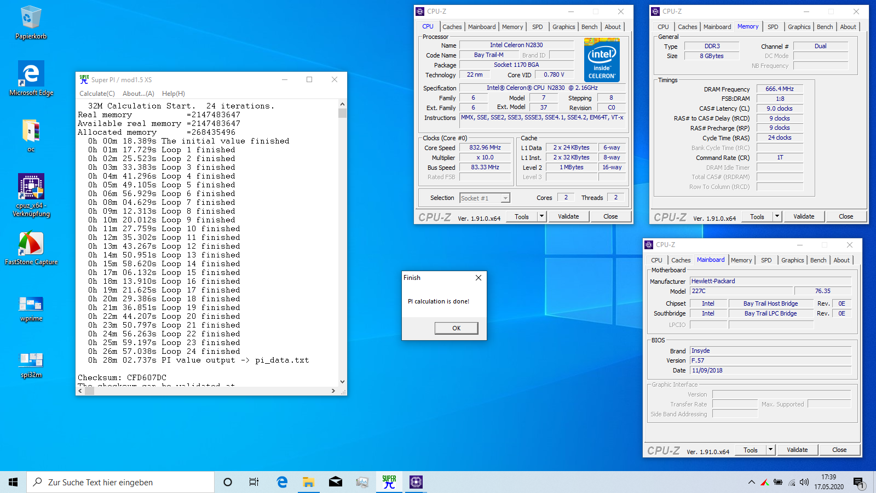The width and height of the screenshot is (876, 493).
Task: Open the Mail app in taskbar
Action: 336,482
